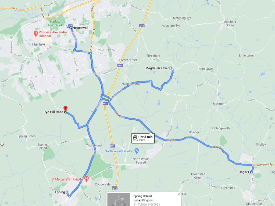Click the Hastingwood place label
275x206 pixels.
[130, 84]
